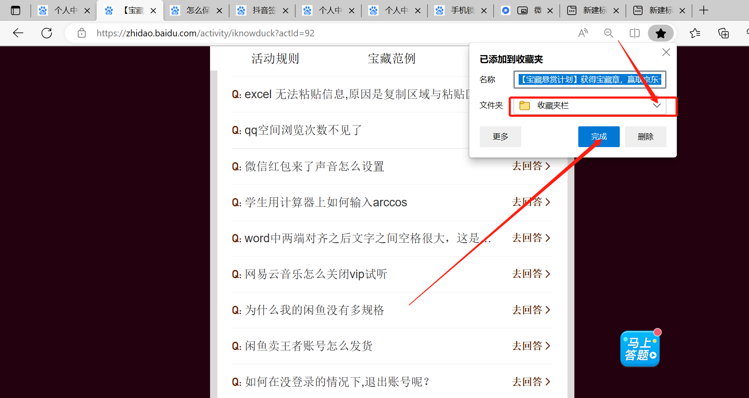This screenshot has height=398, width=749.
Task: Refresh the current page
Action: click(x=47, y=33)
